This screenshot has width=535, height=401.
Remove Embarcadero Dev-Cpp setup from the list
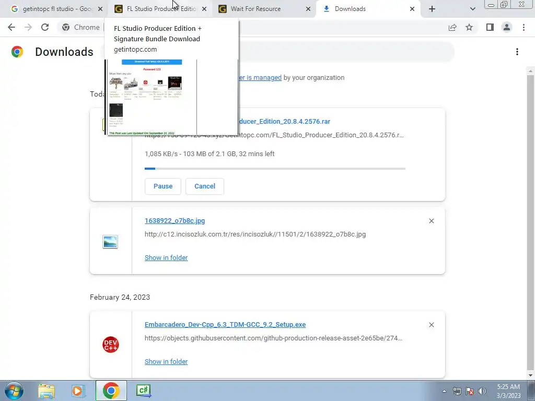pos(431,325)
